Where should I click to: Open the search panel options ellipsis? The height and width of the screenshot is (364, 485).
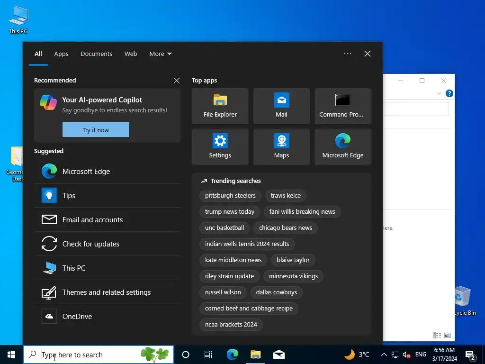coord(347,54)
